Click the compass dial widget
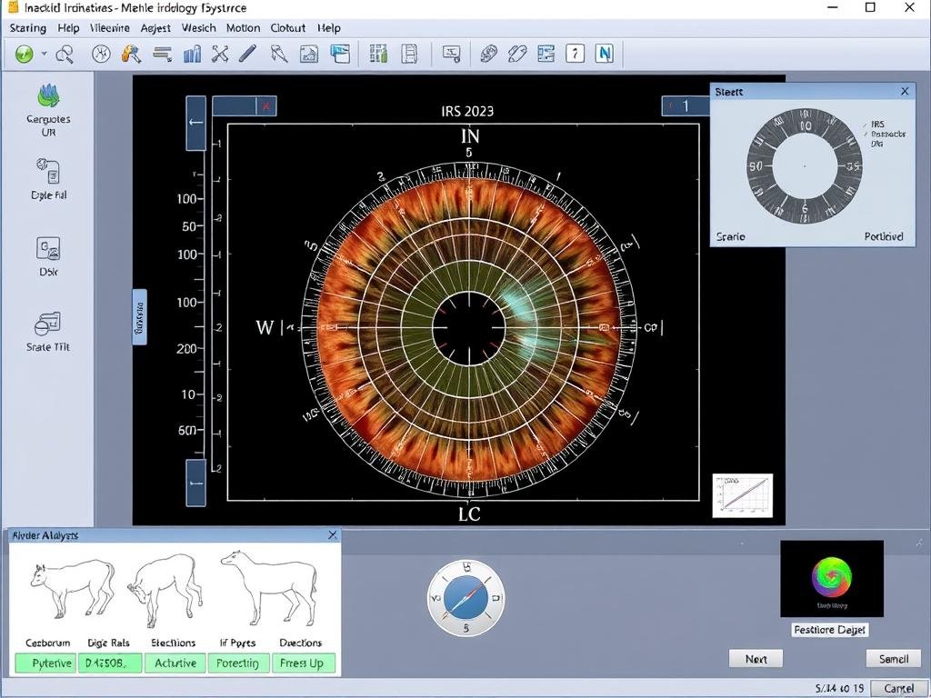 pos(465,598)
